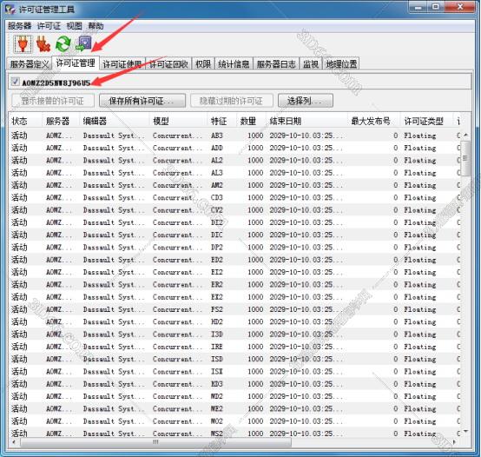This screenshot has height=457, width=481.
Task: Open the 帮助 menu
Action: click(x=96, y=26)
